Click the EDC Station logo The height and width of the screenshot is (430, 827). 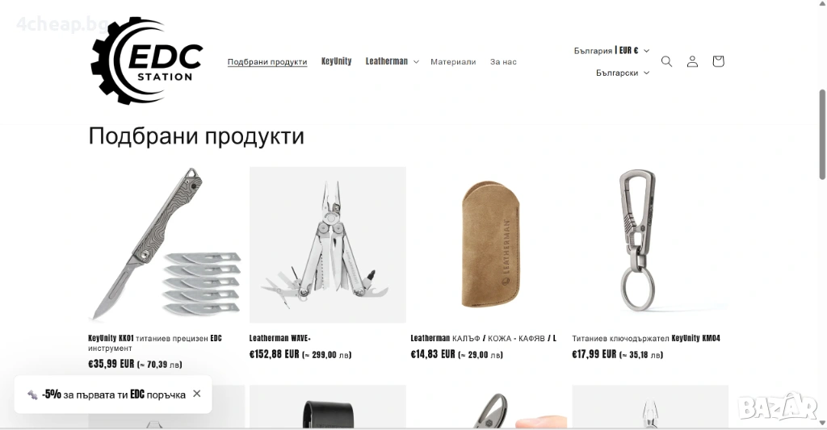[x=147, y=61]
